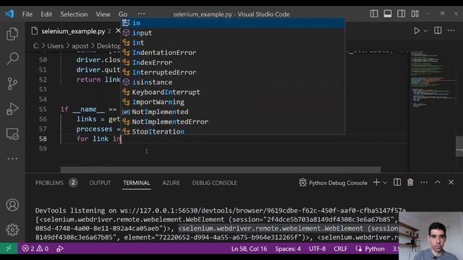This screenshot has width=463, height=260.
Task: Click the VS Code logo icon
Action: coord(9,14)
